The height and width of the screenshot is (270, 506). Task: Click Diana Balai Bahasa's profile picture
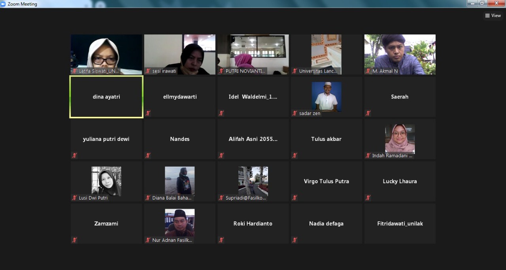[x=180, y=181]
